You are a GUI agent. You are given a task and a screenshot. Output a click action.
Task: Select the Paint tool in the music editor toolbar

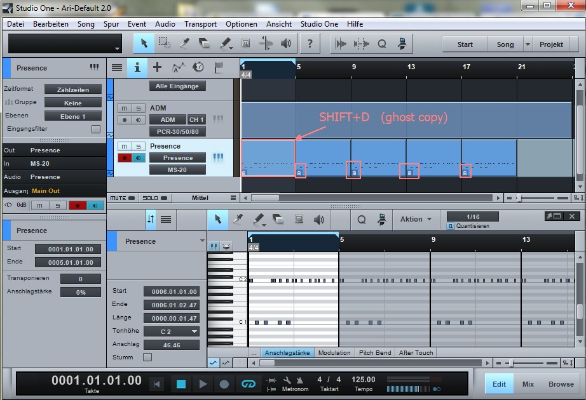click(x=259, y=219)
